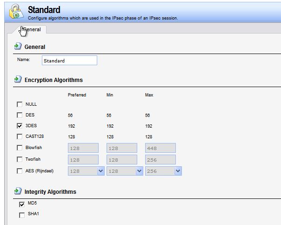Click the Standard lock icon in header
The width and height of the screenshot is (281, 225).
coord(15,12)
